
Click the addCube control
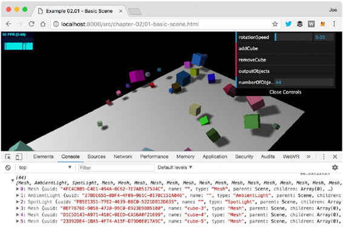tap(286, 48)
